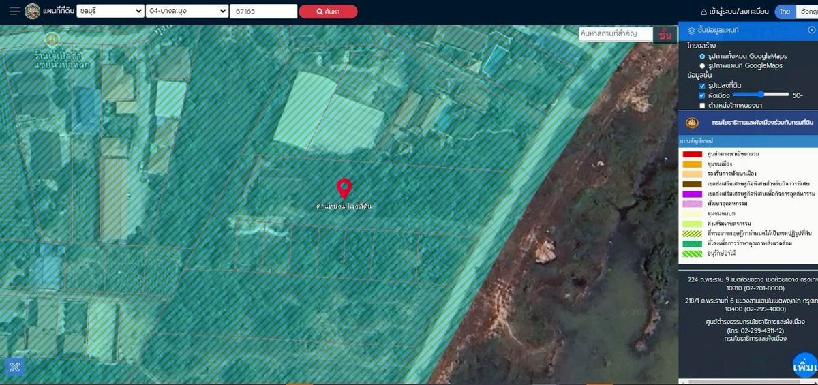
Task: Toggle the ผังเมือง layer checkbox
Action: click(702, 95)
